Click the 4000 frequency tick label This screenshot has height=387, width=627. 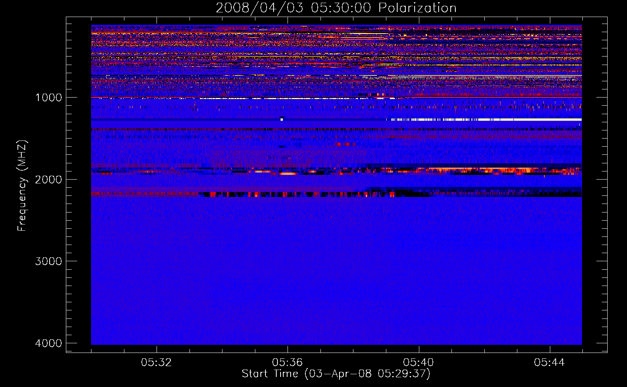click(48, 343)
